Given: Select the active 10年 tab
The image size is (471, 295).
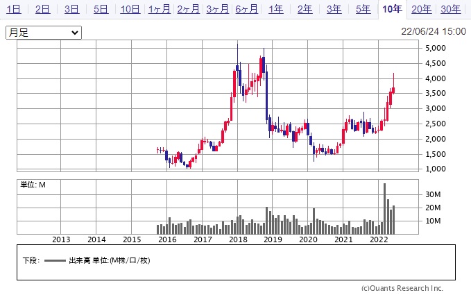Looking at the screenshot, I should (392, 9).
